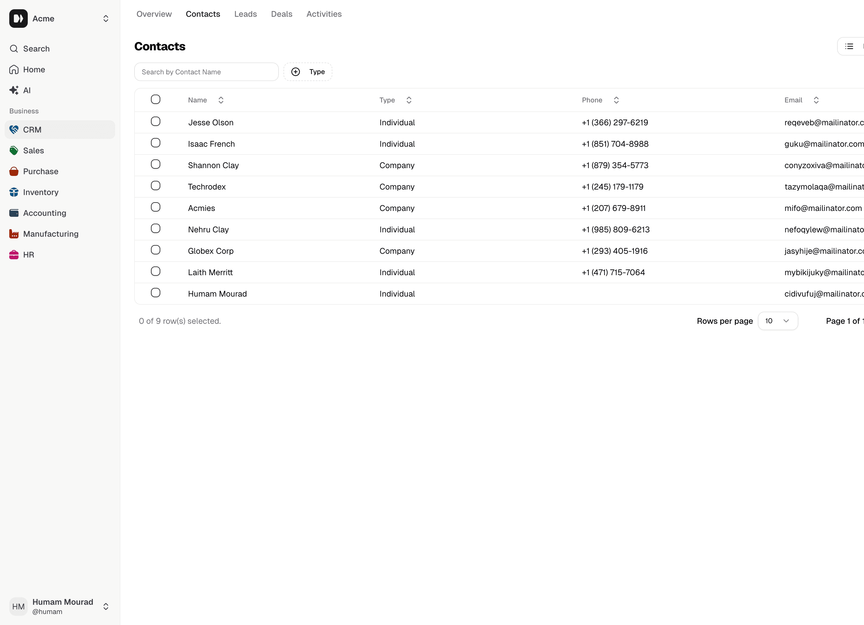Select the Globex Corp row checkbox
This screenshot has height=625, width=864.
(x=155, y=250)
